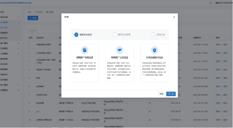The width and height of the screenshot is (233, 128).
Task: Click the 二维码 link in the first row
Action: point(224,45)
